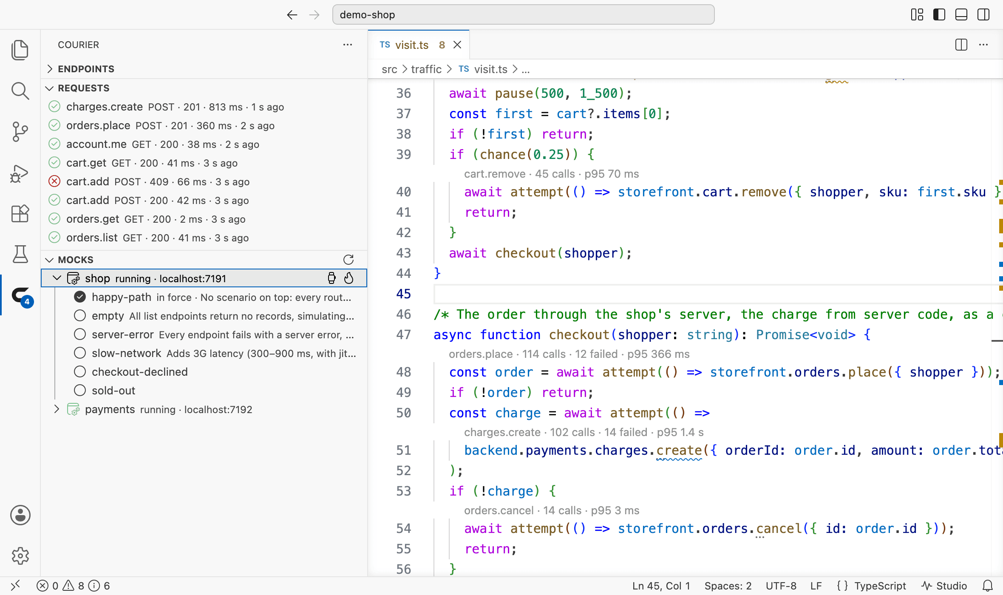Expand the payments mock server
Image resolution: width=1003 pixels, height=595 pixels.
point(57,409)
